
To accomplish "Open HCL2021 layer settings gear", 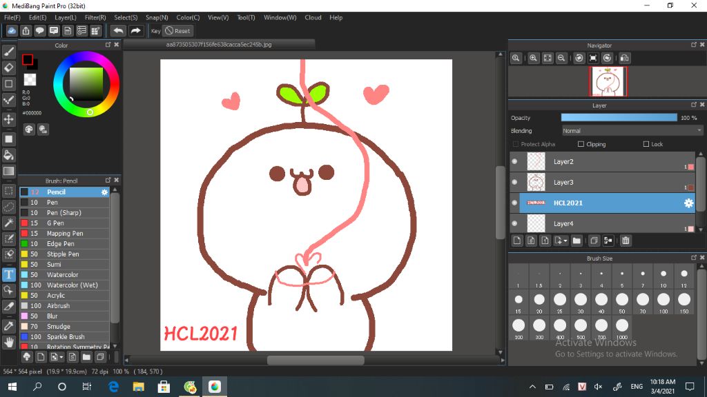I will [688, 203].
